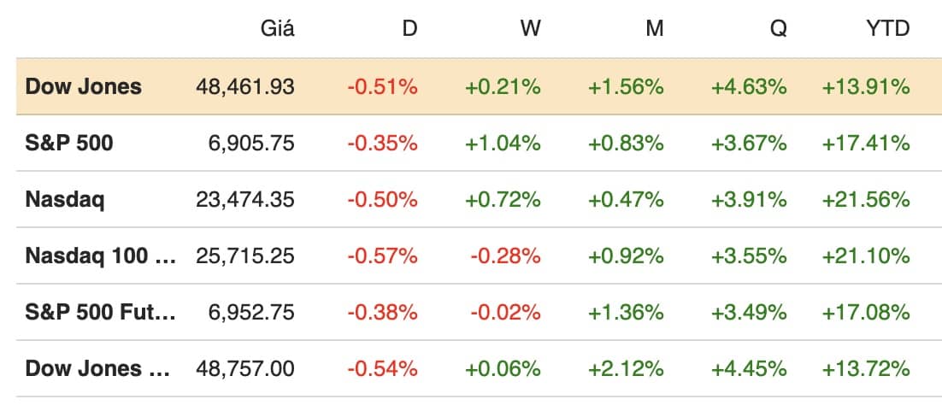The width and height of the screenshot is (942, 417).
Task: Open the highlighted Dow Jones index row
Action: click(84, 86)
